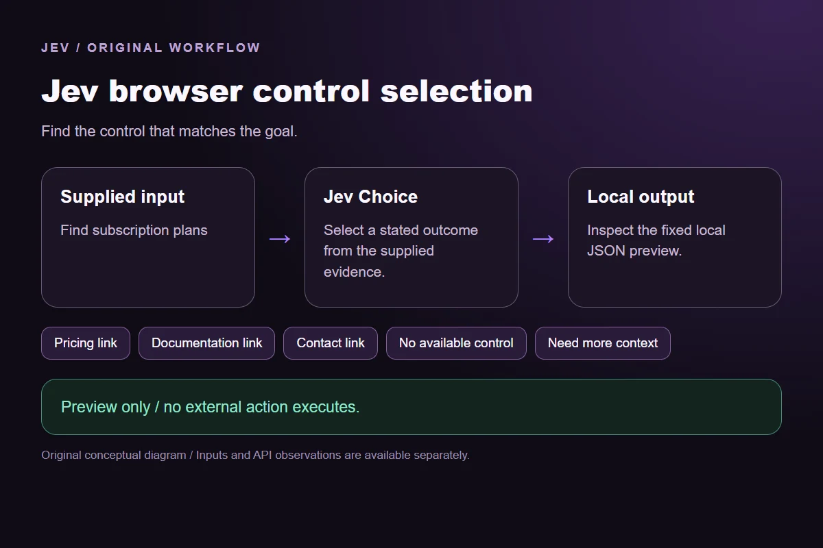Click the 'Preview only / no external action executes.' banner

pyautogui.click(x=411, y=407)
